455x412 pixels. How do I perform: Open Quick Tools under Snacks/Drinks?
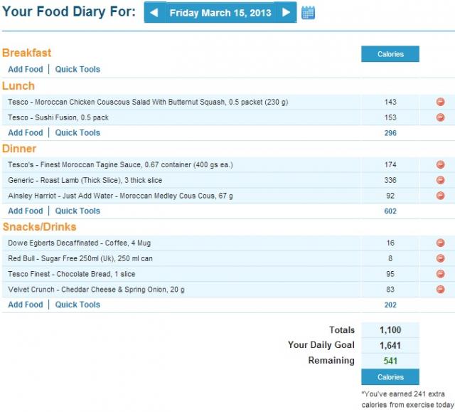pyautogui.click(x=77, y=305)
